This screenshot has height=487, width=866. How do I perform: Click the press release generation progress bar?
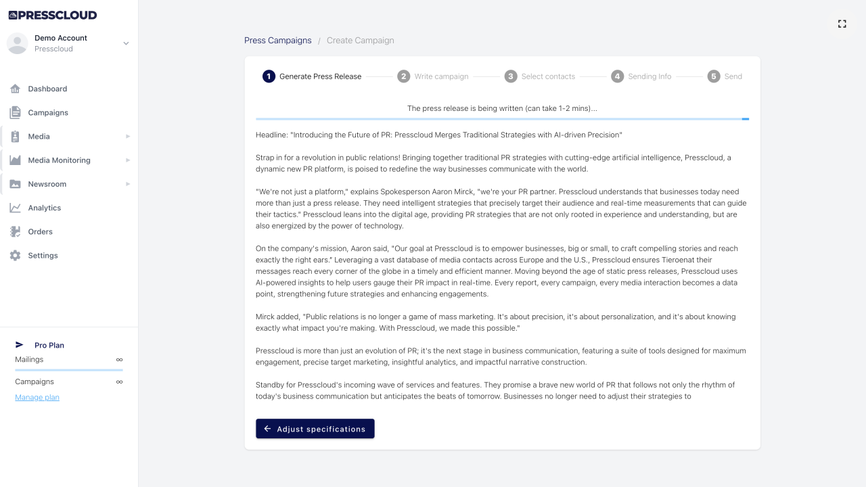tap(501, 118)
